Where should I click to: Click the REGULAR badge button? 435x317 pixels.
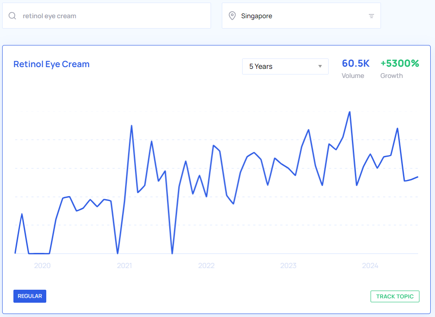click(x=30, y=296)
